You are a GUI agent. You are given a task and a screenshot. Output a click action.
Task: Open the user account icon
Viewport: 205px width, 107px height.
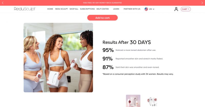(176, 9)
